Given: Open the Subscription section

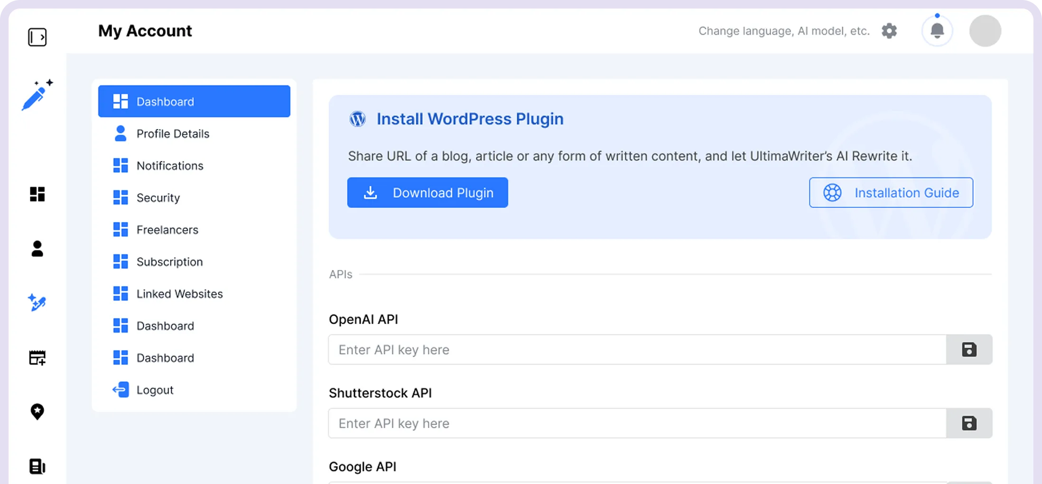Looking at the screenshot, I should (194, 262).
